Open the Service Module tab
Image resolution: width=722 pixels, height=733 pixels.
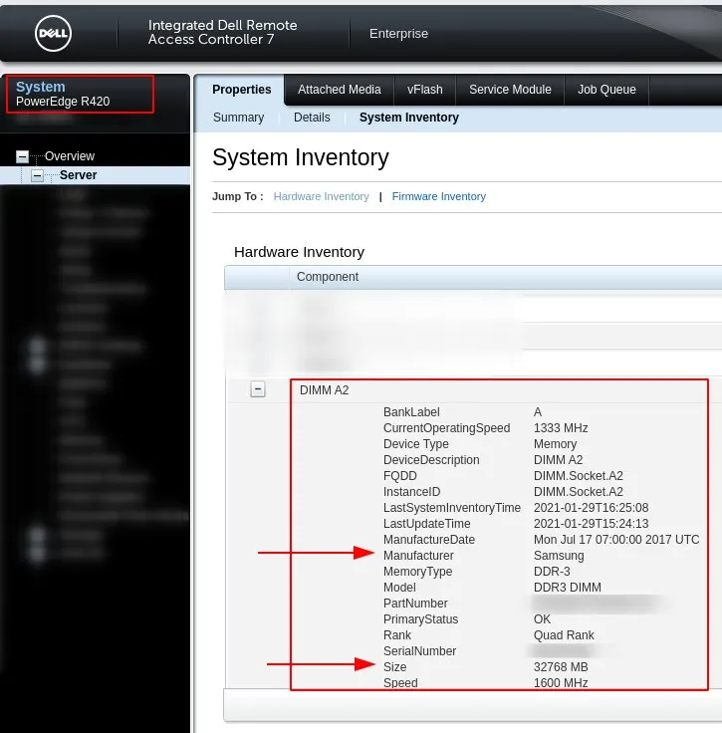[510, 90]
